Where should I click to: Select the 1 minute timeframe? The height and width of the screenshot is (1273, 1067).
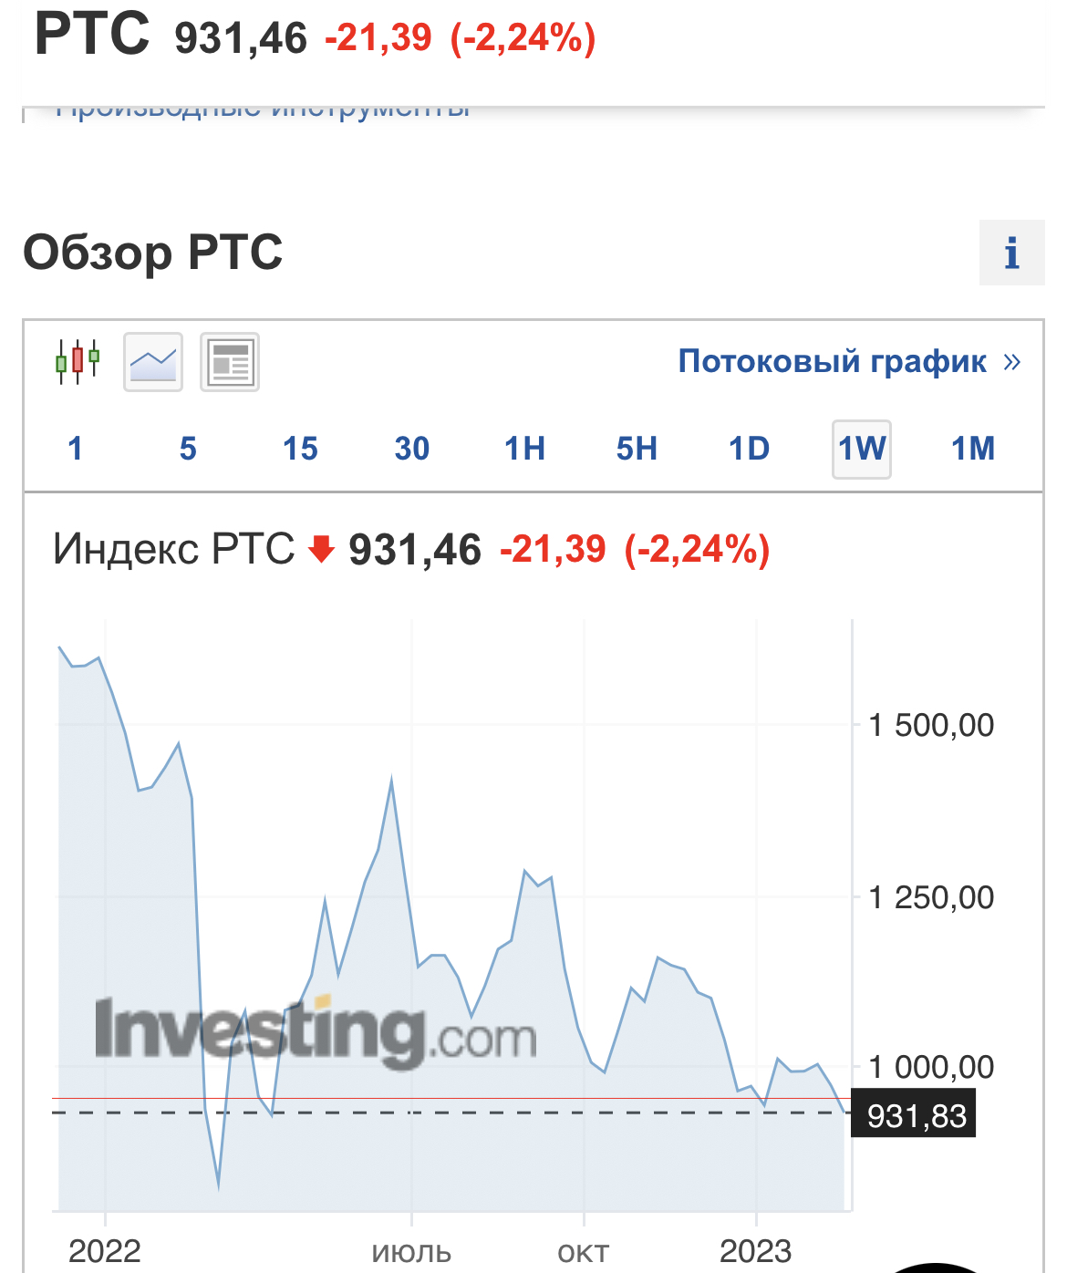point(76,449)
